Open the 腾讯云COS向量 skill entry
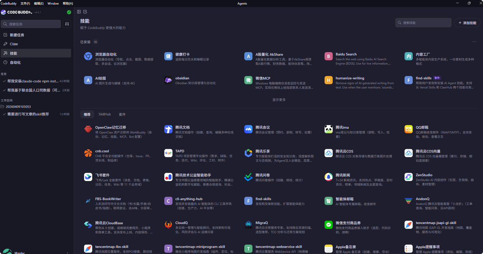This screenshot has width=483, height=254. pyautogui.click(x=439, y=155)
